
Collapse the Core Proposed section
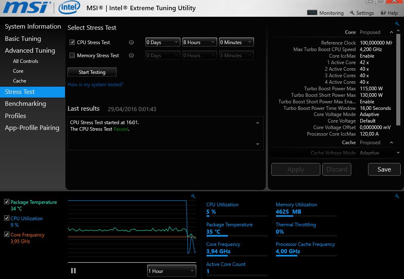pyautogui.click(x=391, y=32)
